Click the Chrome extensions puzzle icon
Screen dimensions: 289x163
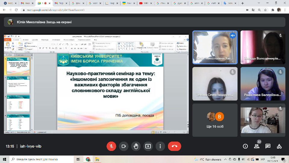[273, 10]
